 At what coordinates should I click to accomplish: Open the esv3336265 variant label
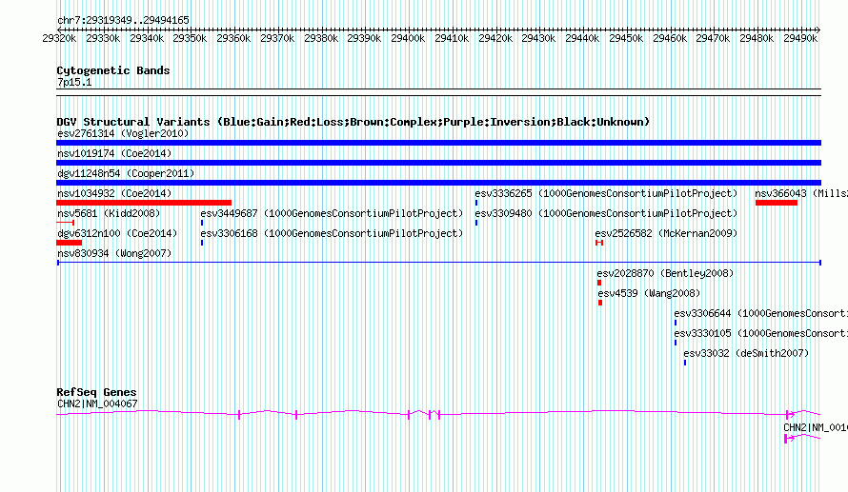(x=606, y=193)
